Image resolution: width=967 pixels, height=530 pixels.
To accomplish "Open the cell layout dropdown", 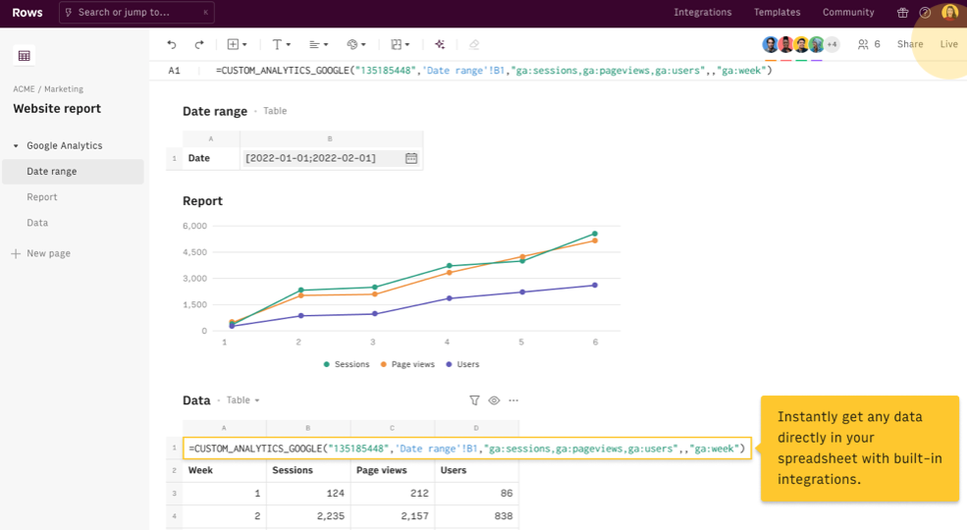I will click(401, 44).
